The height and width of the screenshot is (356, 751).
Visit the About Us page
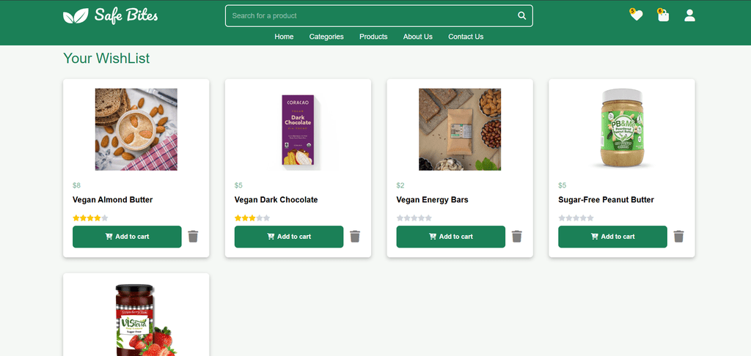pos(417,37)
